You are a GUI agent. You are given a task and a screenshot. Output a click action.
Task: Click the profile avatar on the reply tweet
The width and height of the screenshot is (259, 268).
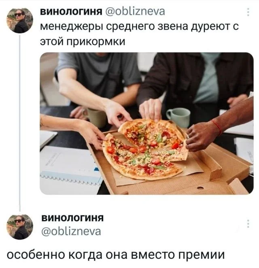pyautogui.click(x=20, y=227)
